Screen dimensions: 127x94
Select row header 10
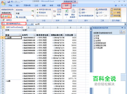pyautogui.click(x=3, y=53)
